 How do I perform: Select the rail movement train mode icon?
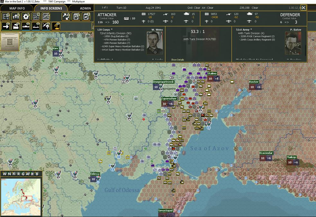pos(16,26)
